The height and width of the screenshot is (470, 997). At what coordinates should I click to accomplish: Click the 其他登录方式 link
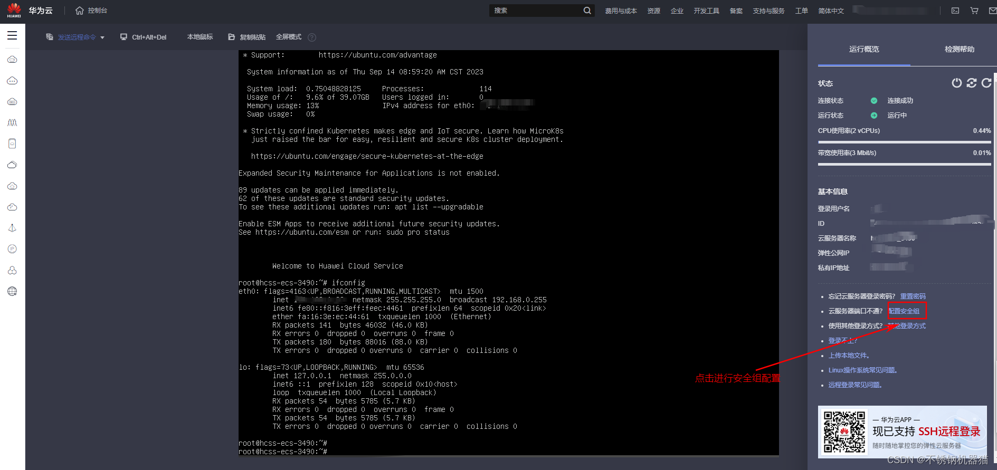coord(907,326)
